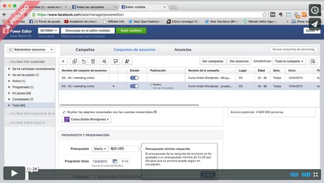This screenshot has width=324, height=183.
Task: Open the Ayuda dropdown
Action: pyautogui.click(x=312, y=31)
